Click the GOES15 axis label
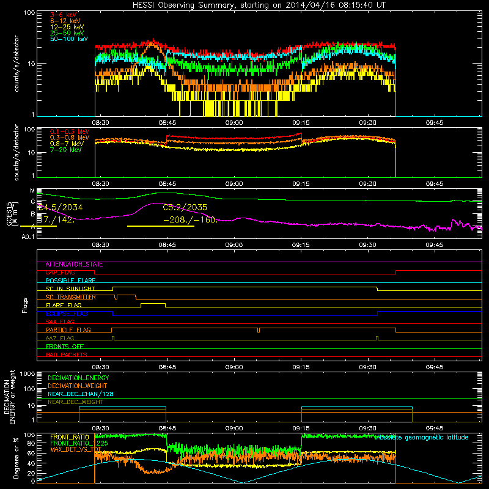The height and width of the screenshot is (489, 489). (10, 213)
